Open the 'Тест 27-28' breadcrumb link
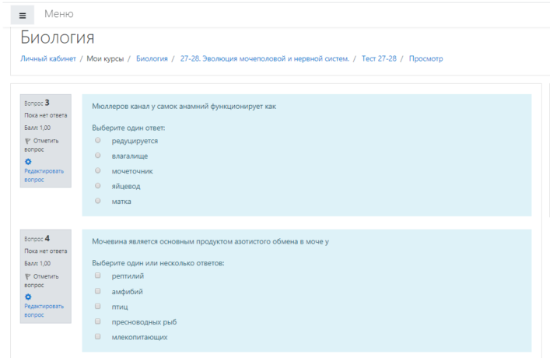Viewport: 550px width, 358px height. 379,59
